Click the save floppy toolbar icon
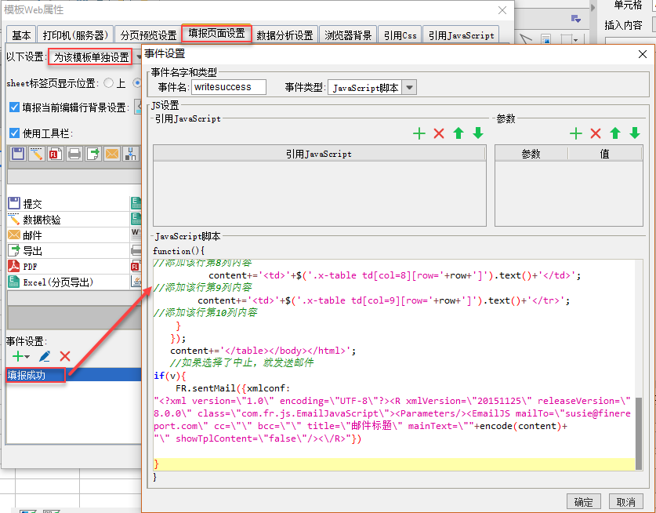Viewport: 656px width, 513px height. [18, 154]
